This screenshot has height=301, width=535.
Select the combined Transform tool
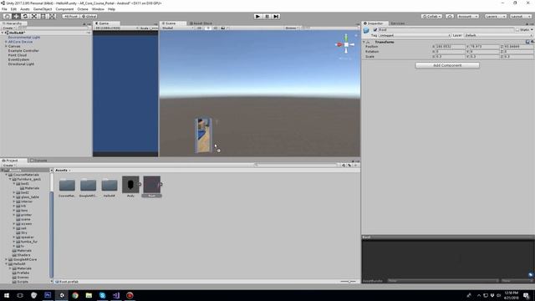pyautogui.click(x=52, y=17)
